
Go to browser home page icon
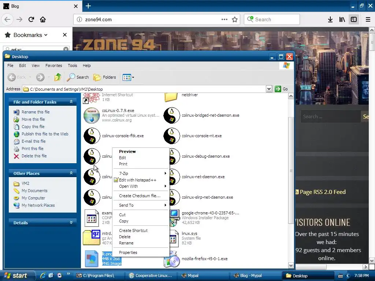click(43, 19)
